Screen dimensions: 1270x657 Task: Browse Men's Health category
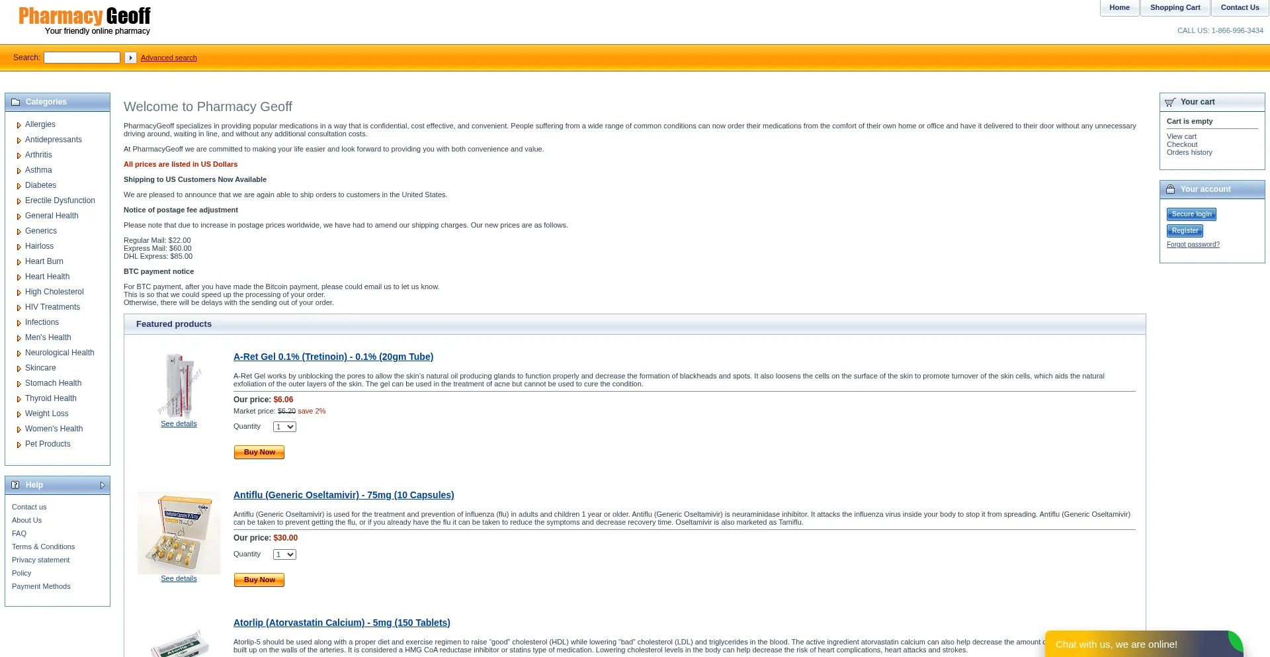tap(48, 337)
